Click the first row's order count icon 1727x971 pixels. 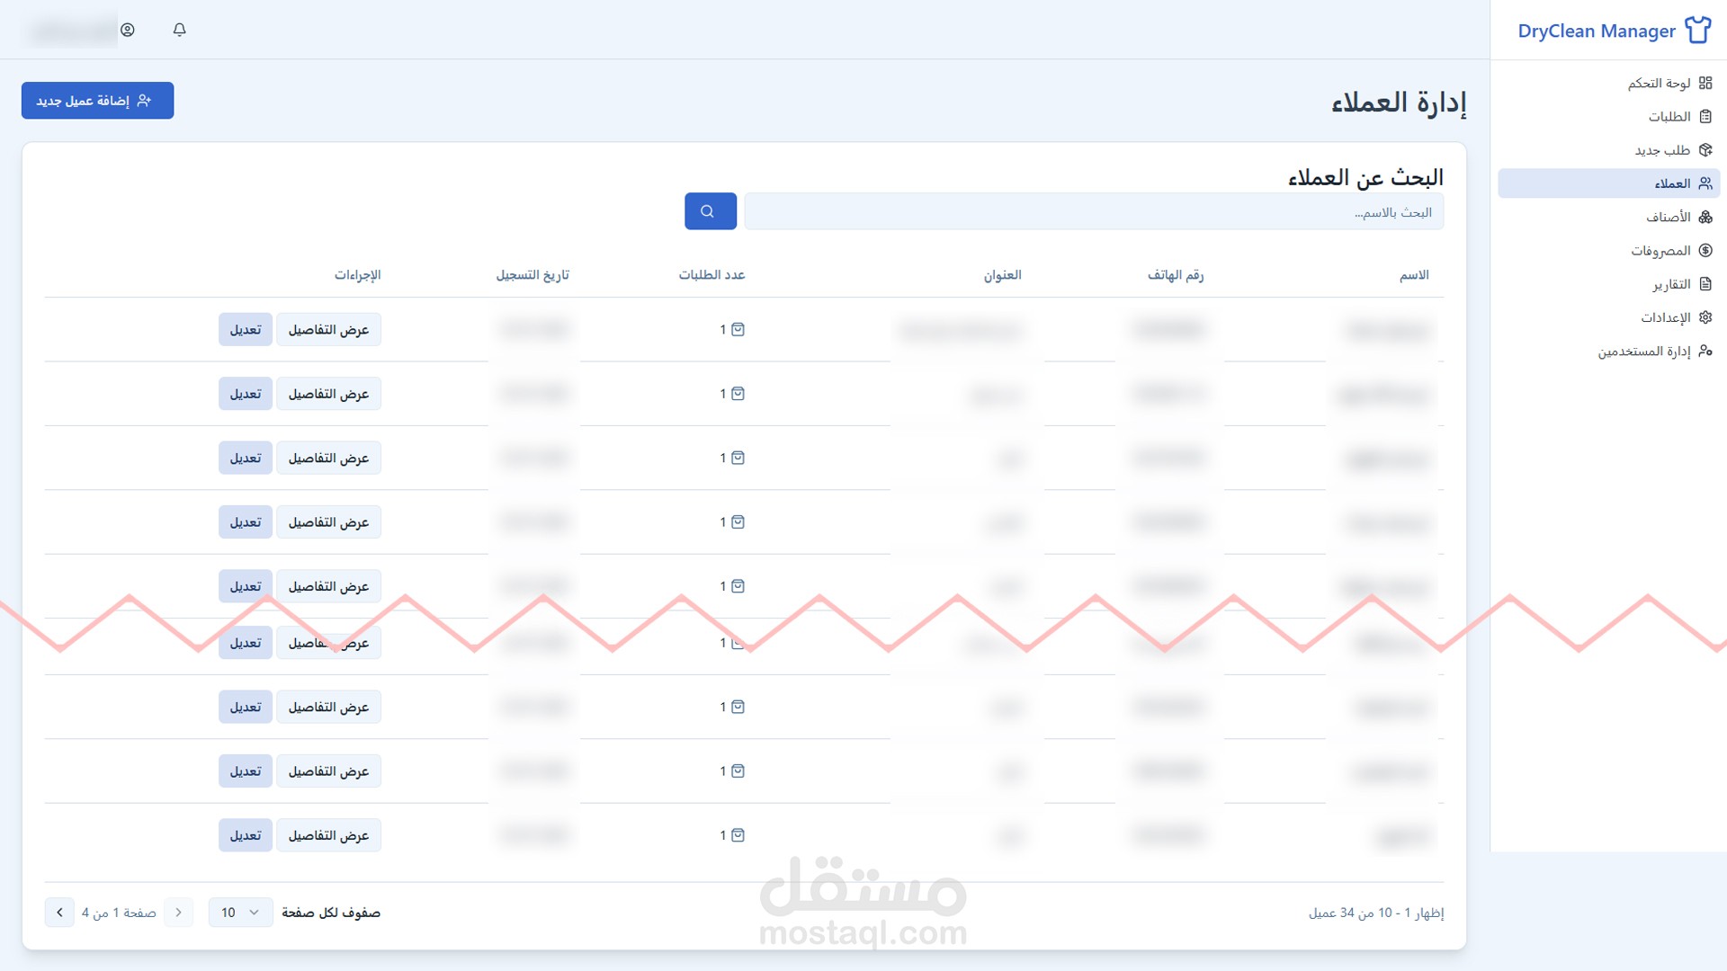click(738, 330)
